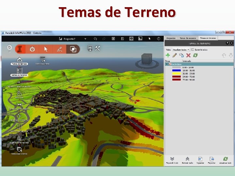Screen dimensions: 235x176
Task: Click the Tema column header
Action: pyautogui.click(x=173, y=61)
